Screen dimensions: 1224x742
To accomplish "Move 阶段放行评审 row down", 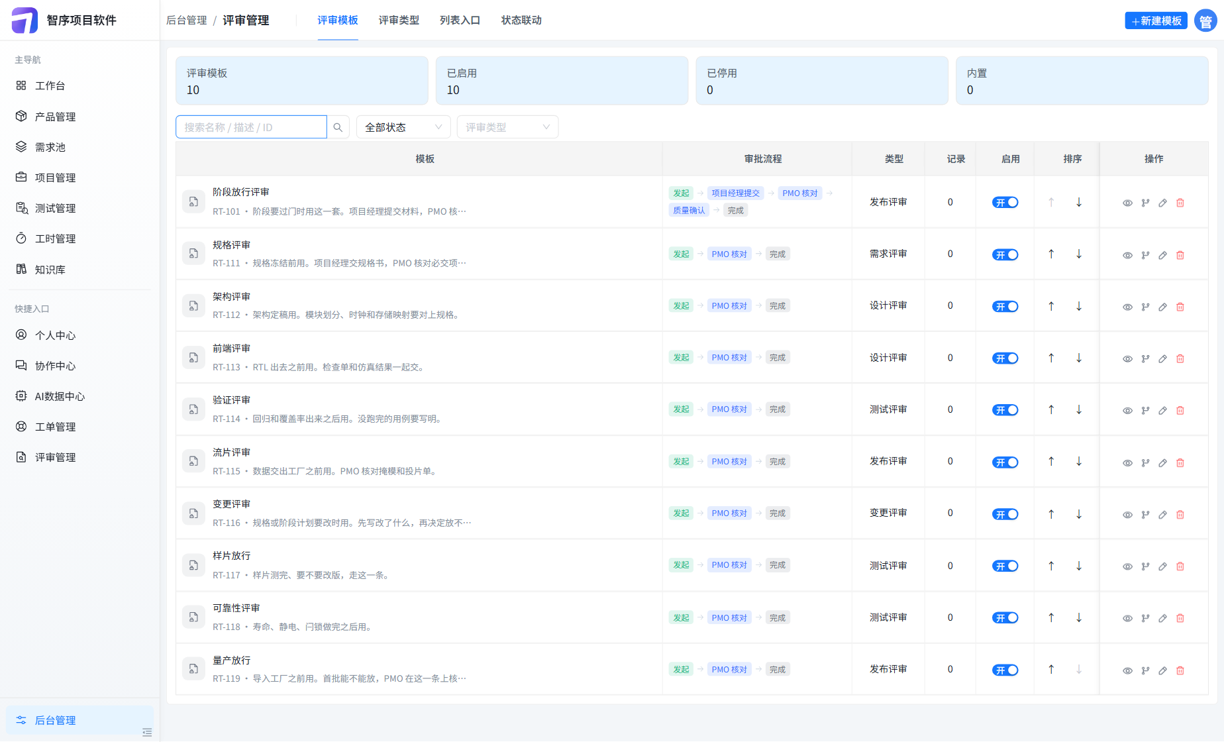I will click(1079, 202).
